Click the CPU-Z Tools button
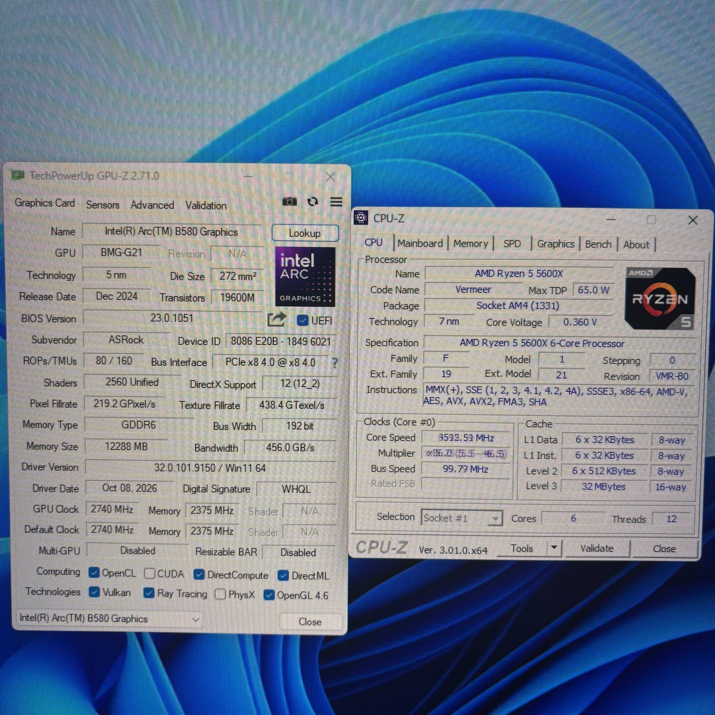The height and width of the screenshot is (715, 715). coord(522,548)
